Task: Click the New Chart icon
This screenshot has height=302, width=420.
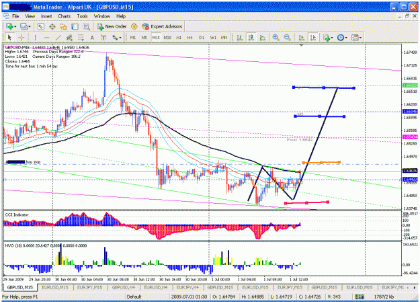Action: pyautogui.click(x=9, y=26)
